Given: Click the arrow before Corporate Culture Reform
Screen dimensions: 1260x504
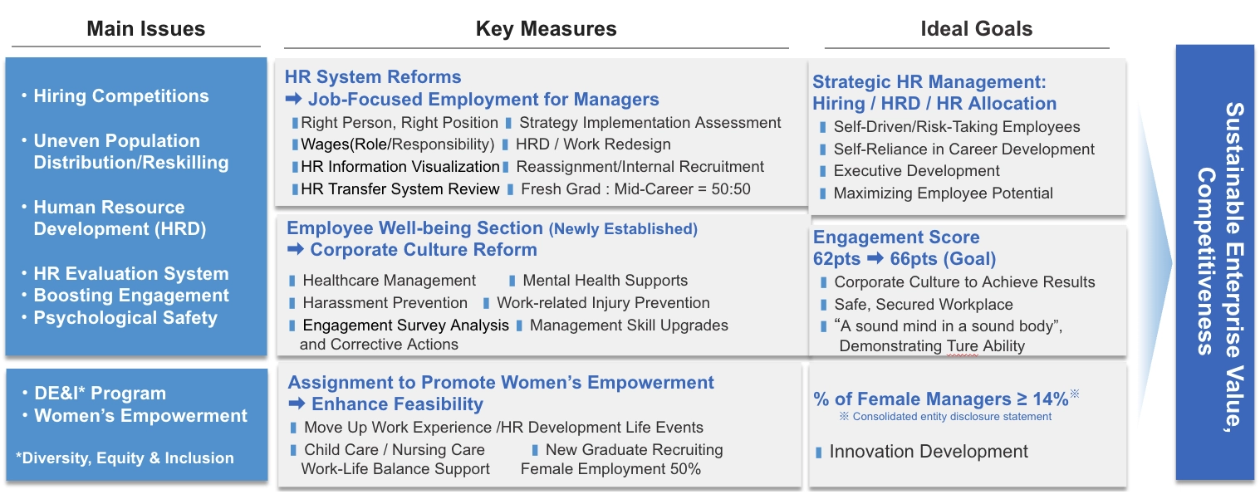Looking at the screenshot, I should click(x=296, y=250).
